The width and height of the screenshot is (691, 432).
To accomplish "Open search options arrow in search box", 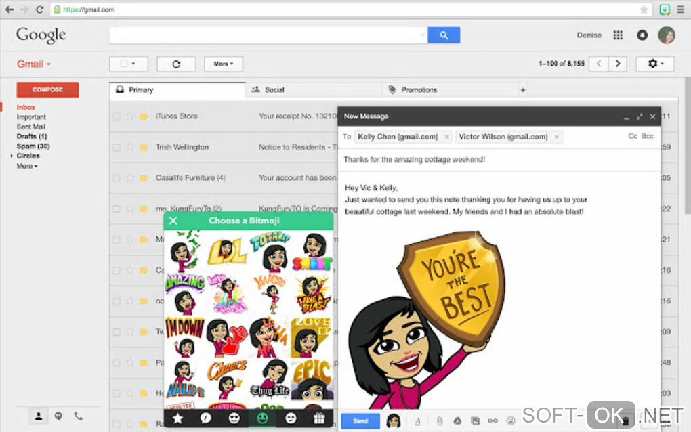I will click(x=422, y=35).
